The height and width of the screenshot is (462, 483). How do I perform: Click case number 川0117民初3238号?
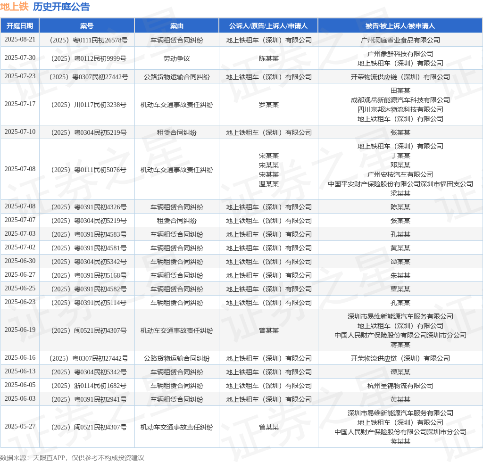[x=100, y=105]
